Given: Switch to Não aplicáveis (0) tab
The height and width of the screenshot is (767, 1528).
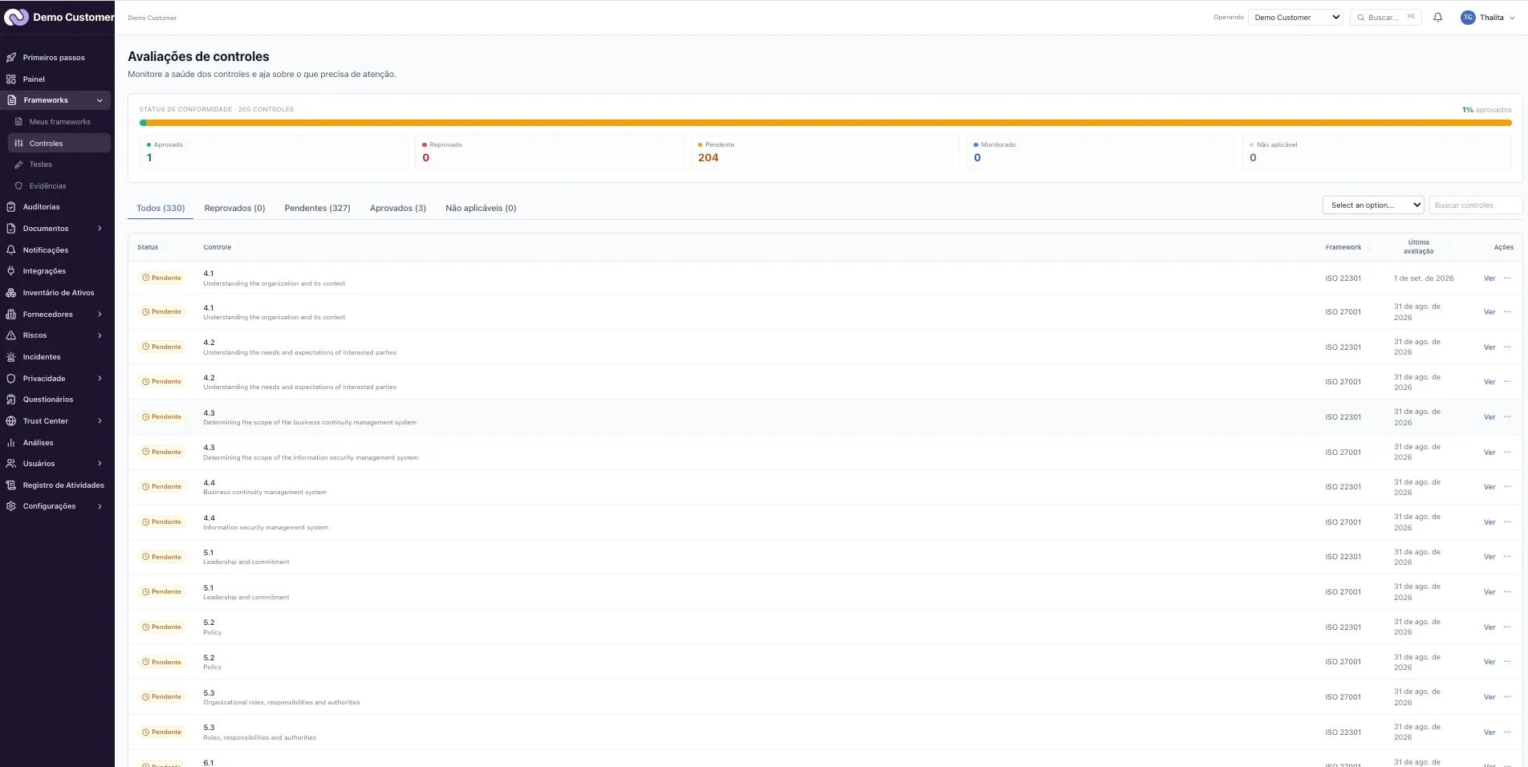Looking at the screenshot, I should pyautogui.click(x=481, y=208).
